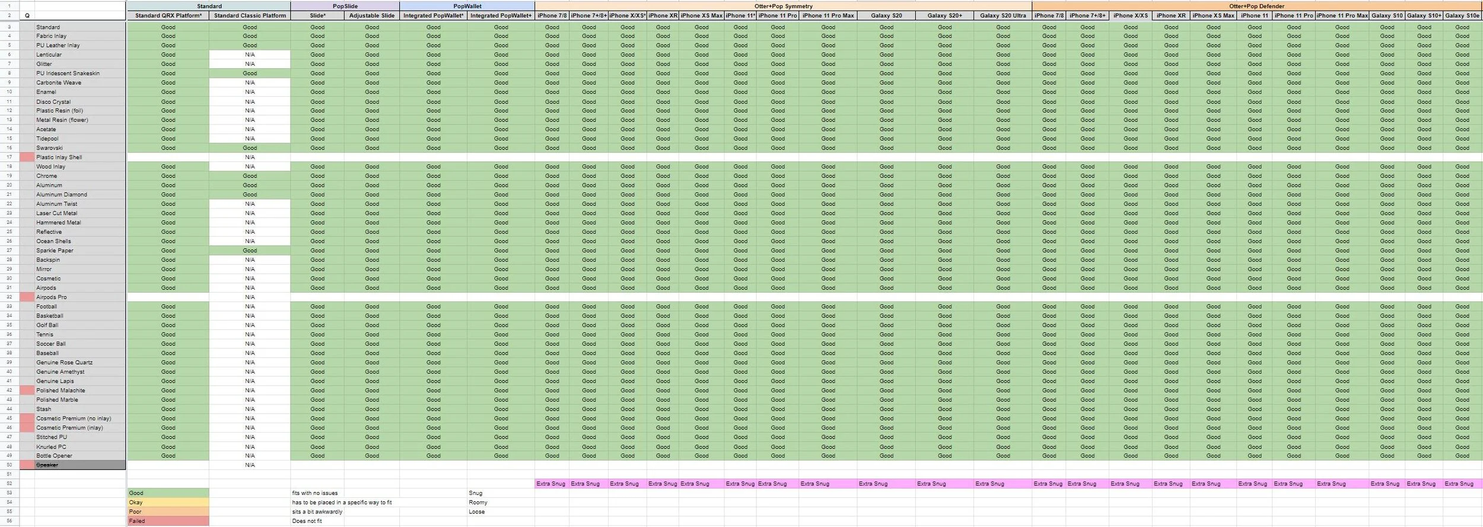Click the Extra Snug cell under Galaxy S10e
The width and height of the screenshot is (1483, 527).
(x=1462, y=484)
